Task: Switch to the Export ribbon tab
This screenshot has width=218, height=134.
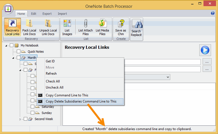Action: (x=47, y=14)
